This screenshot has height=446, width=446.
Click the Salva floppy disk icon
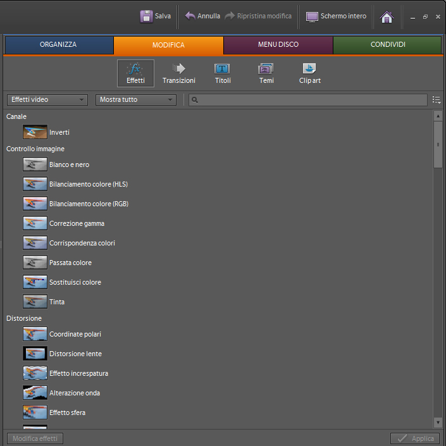(146, 16)
